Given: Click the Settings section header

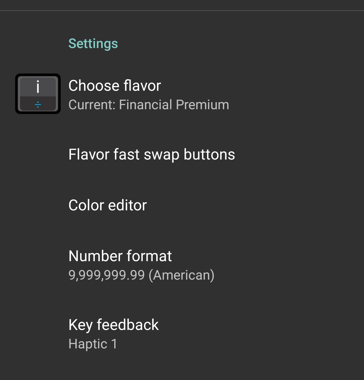Looking at the screenshot, I should (x=93, y=43).
